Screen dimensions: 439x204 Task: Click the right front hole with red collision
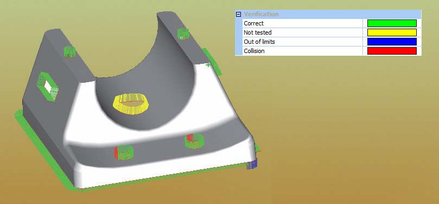tap(195, 141)
